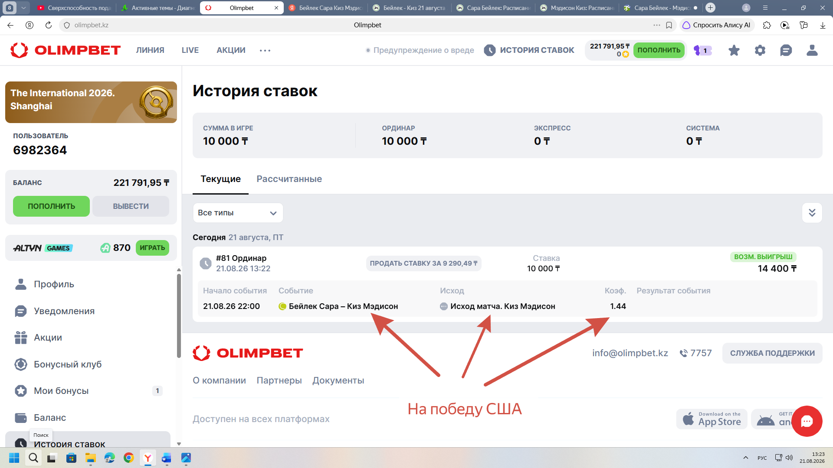
Task: Click the clock icon next to bet #81
Action: click(205, 263)
